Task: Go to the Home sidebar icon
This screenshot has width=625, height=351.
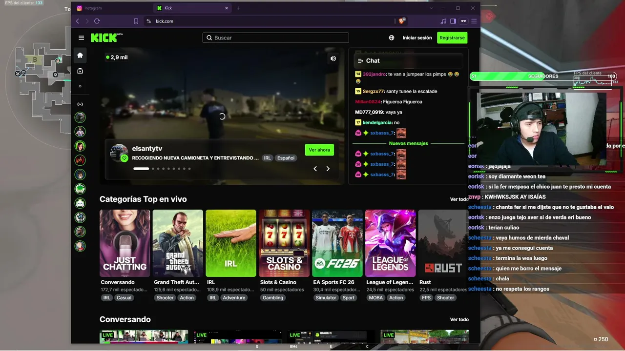Action: point(80,55)
